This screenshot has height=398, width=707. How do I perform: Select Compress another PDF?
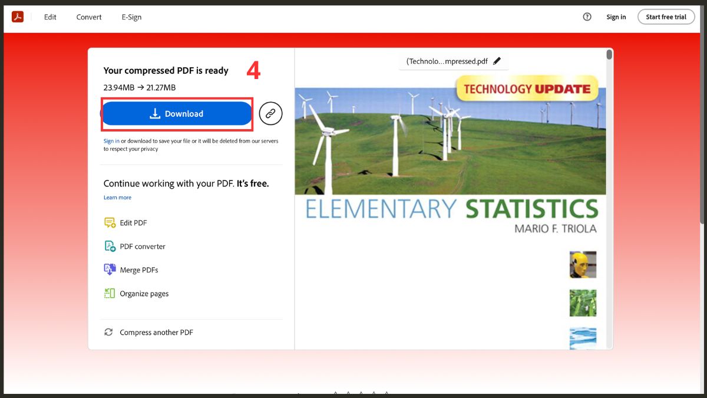click(x=156, y=333)
